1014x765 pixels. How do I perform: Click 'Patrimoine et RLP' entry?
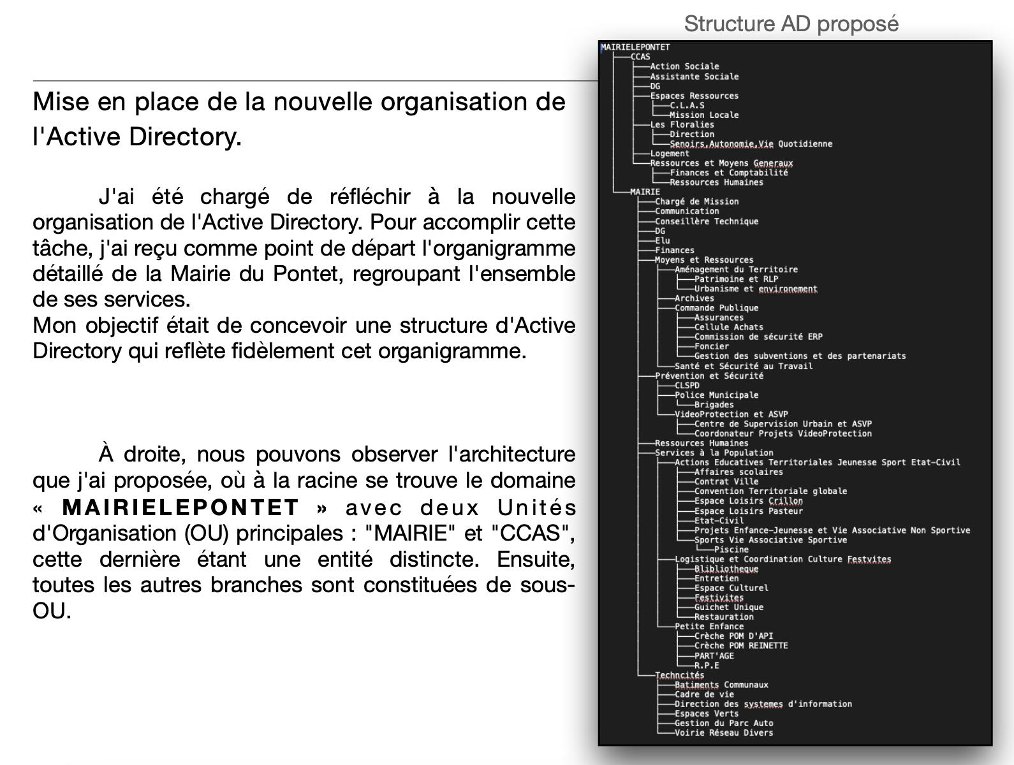[736, 279]
